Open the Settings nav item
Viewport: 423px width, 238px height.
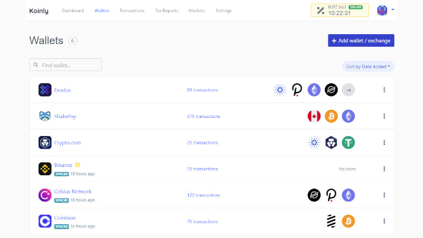[224, 10]
